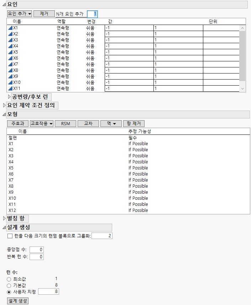The height and width of the screenshot is (305, 251).
Task: Click the random block size field
Action: (x=102, y=236)
